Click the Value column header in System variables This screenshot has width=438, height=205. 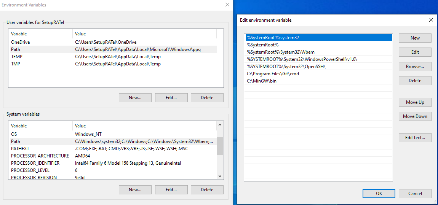coord(144,126)
